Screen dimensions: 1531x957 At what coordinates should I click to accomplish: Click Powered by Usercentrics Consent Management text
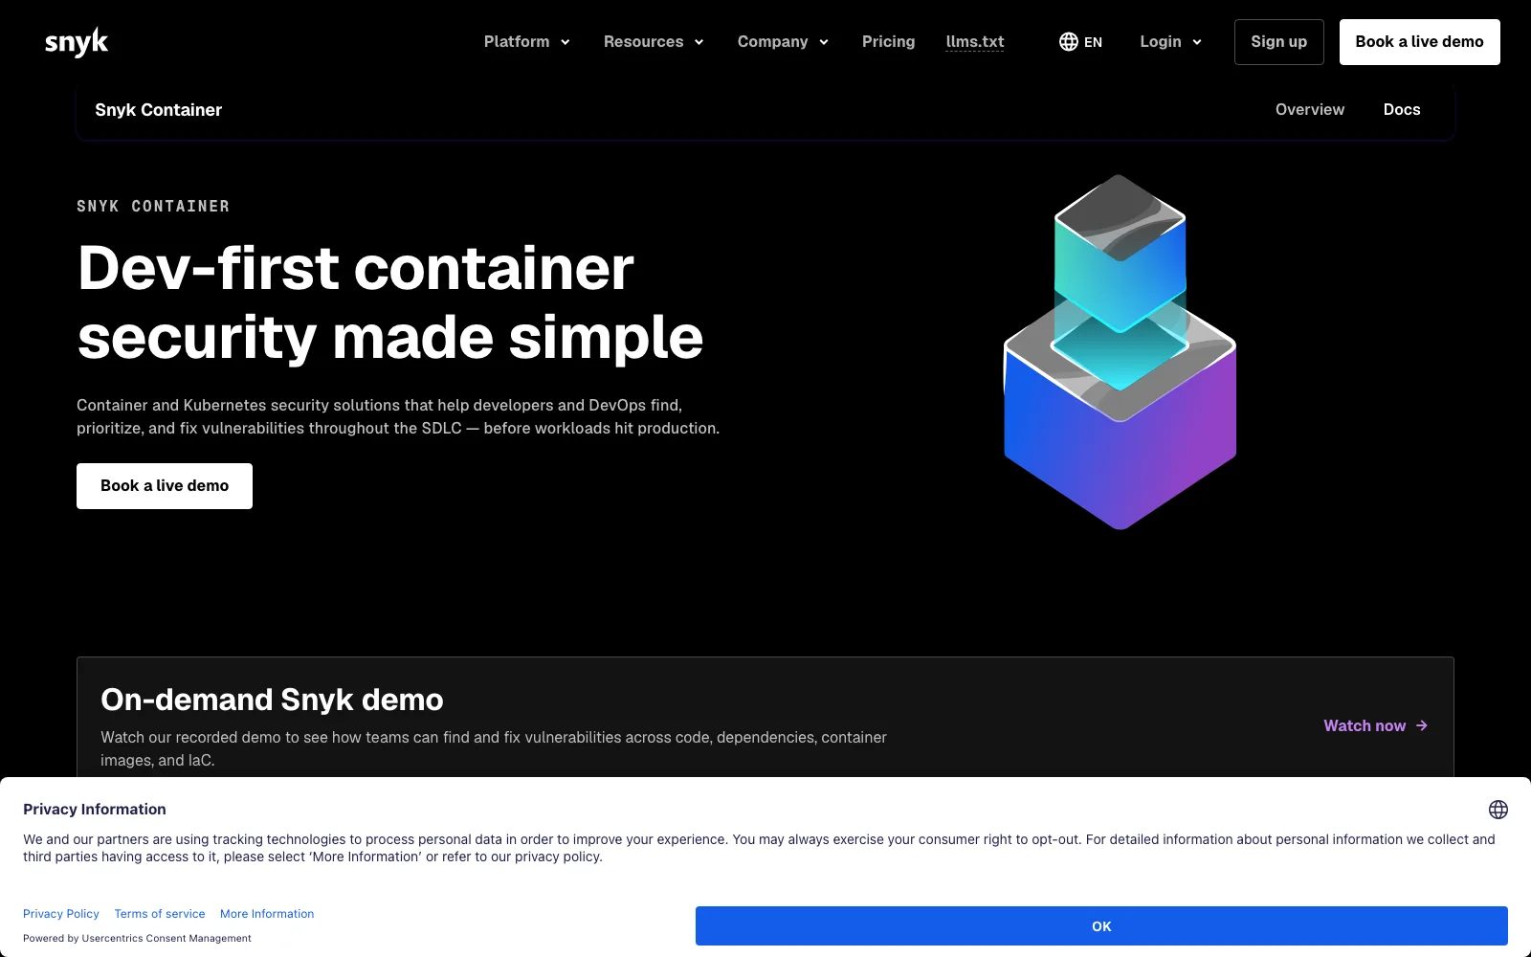pyautogui.click(x=137, y=939)
